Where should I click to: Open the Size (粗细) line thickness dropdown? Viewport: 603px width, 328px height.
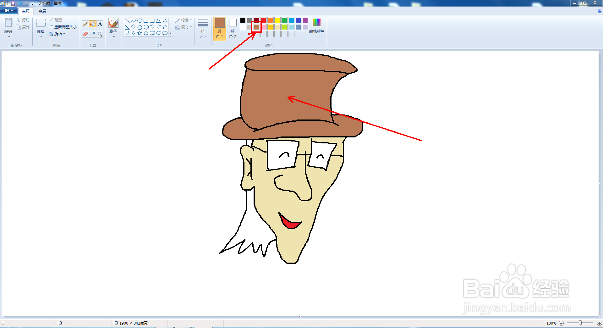(203, 29)
